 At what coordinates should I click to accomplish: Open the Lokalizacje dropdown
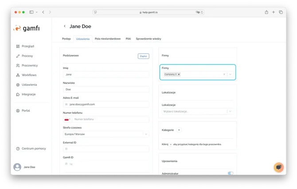tap(230, 111)
